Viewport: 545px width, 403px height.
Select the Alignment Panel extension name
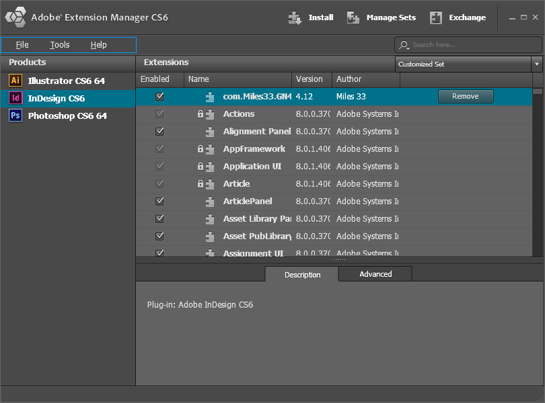pos(257,132)
